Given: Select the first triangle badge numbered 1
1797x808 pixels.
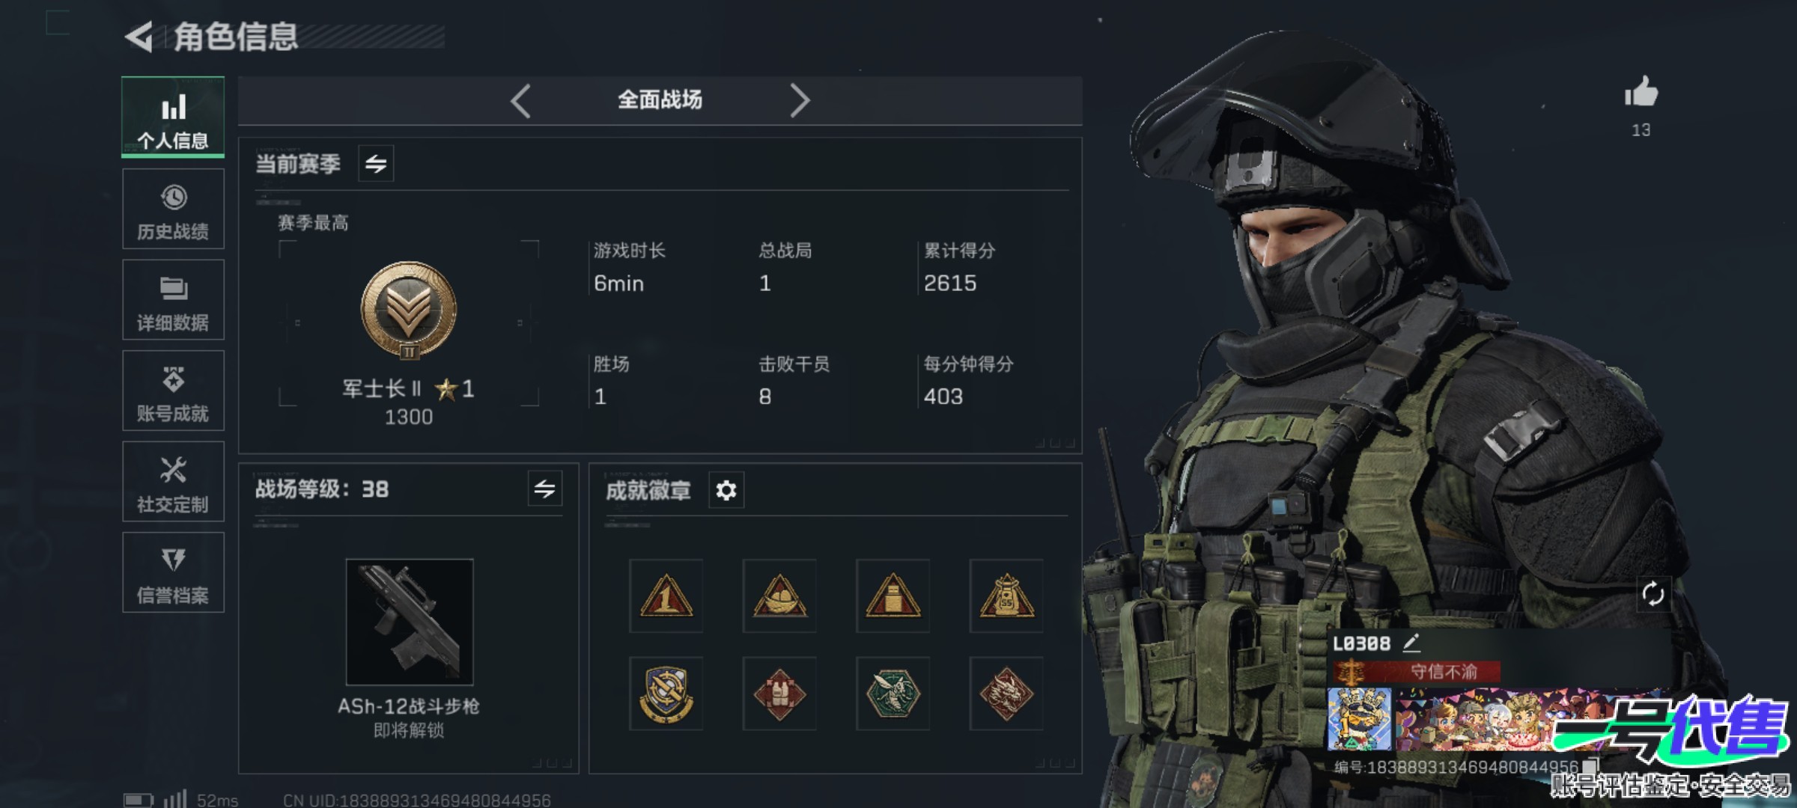Looking at the screenshot, I should [x=666, y=596].
